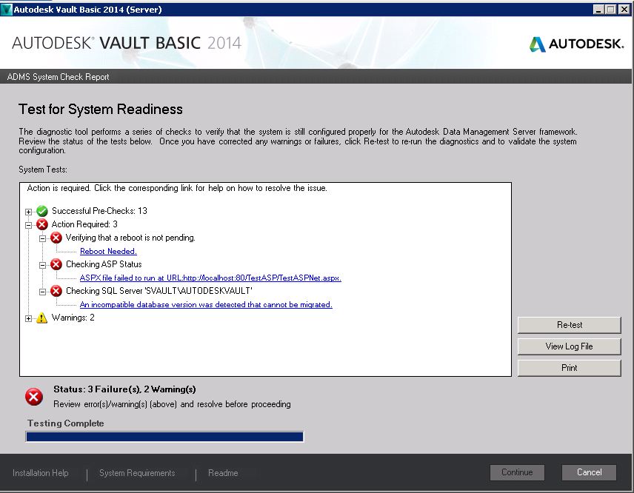634x493 pixels.
Task: Expand the Warnings node
Action: [28, 318]
